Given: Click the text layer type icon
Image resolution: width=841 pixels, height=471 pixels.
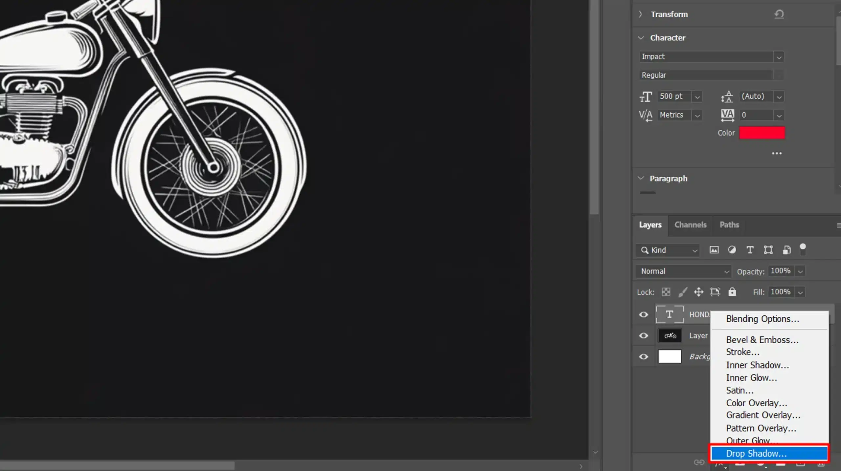Looking at the screenshot, I should point(670,314).
